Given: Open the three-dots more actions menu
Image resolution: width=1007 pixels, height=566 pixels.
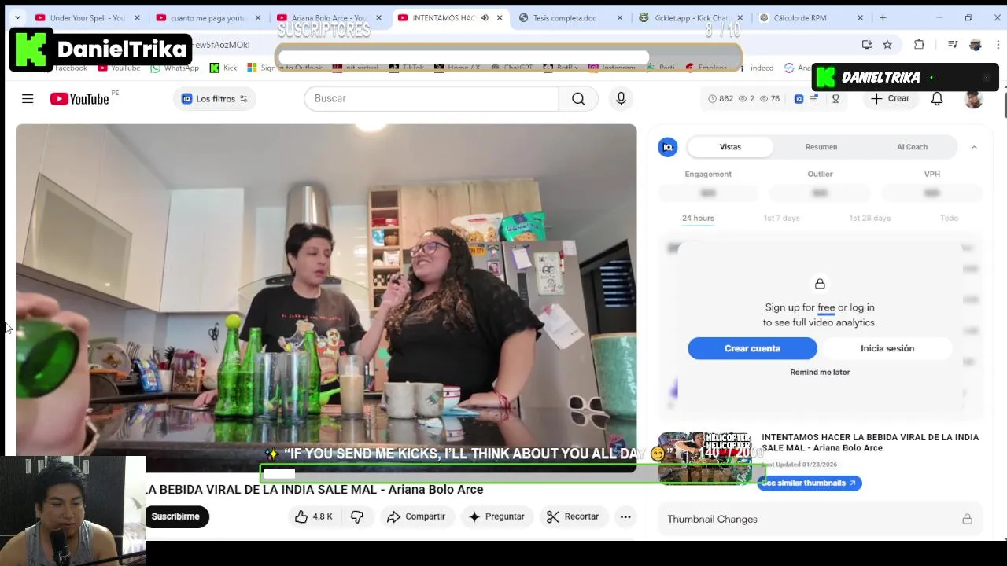Looking at the screenshot, I should coord(625,516).
